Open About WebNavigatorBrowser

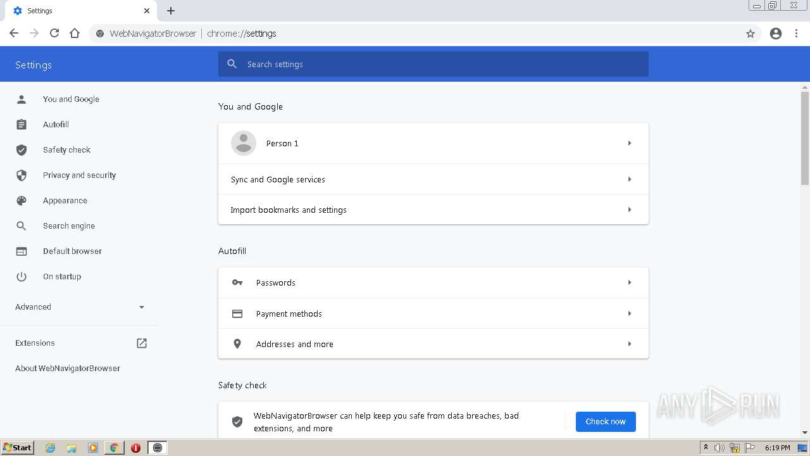point(68,369)
